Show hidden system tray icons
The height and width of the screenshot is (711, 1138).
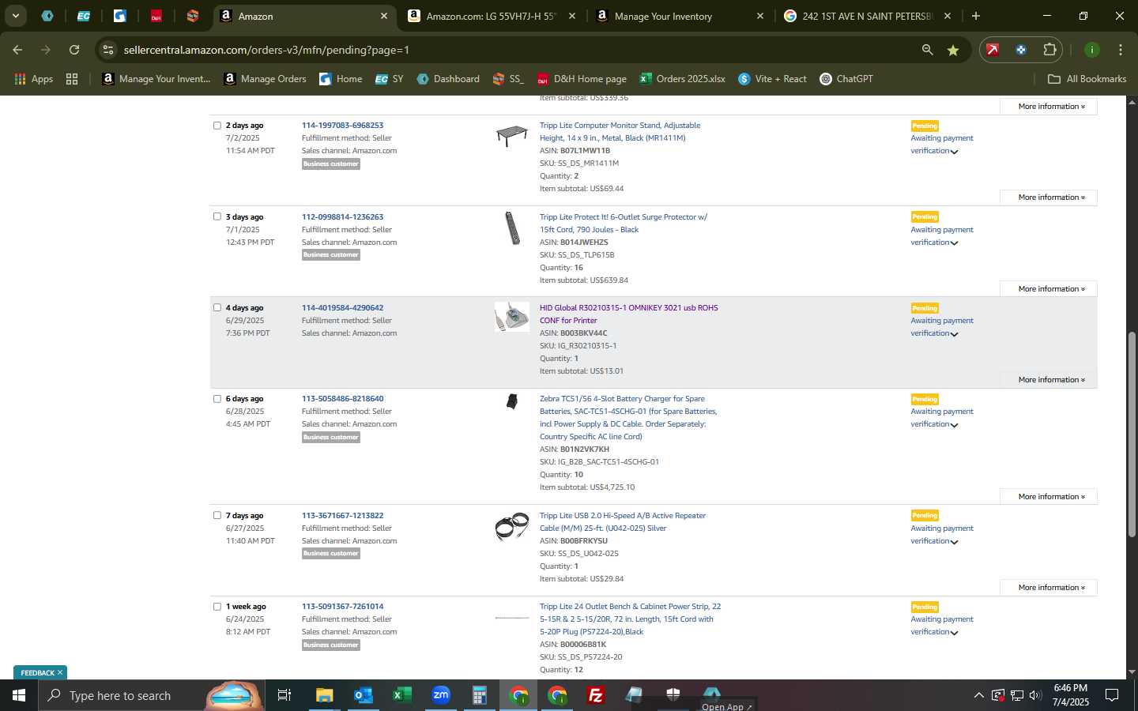tap(978, 695)
